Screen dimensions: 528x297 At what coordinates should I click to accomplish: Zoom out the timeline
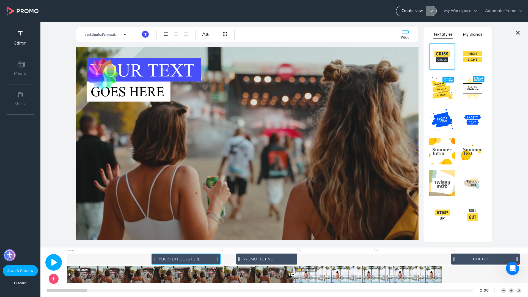click(504, 291)
